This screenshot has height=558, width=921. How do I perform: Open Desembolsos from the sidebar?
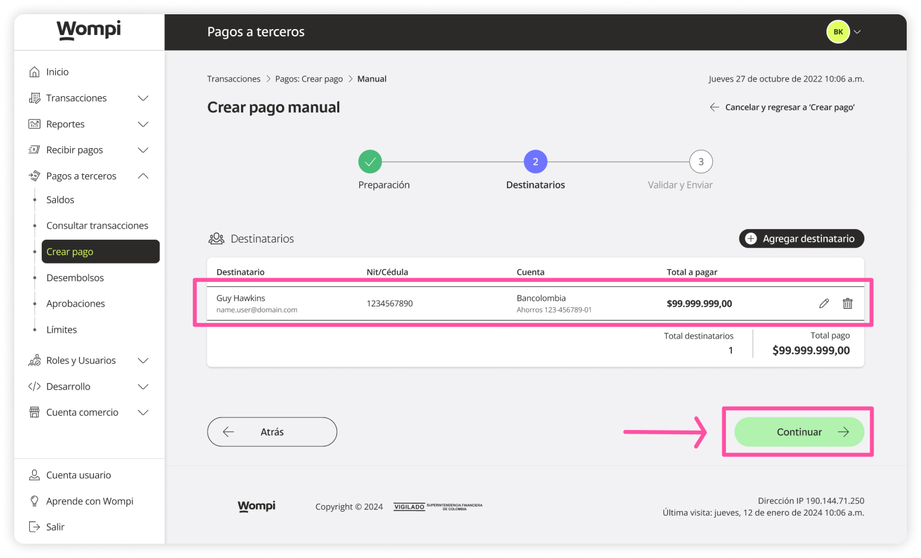point(75,277)
